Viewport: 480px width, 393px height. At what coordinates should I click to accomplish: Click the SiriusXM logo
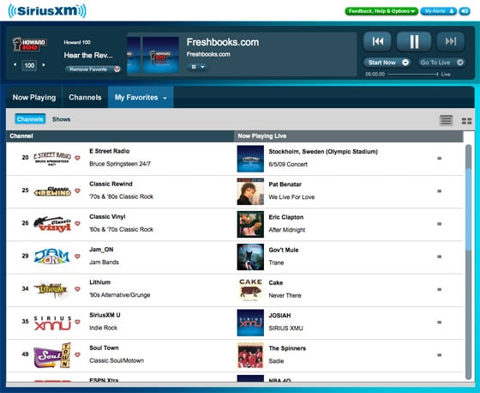(x=47, y=11)
